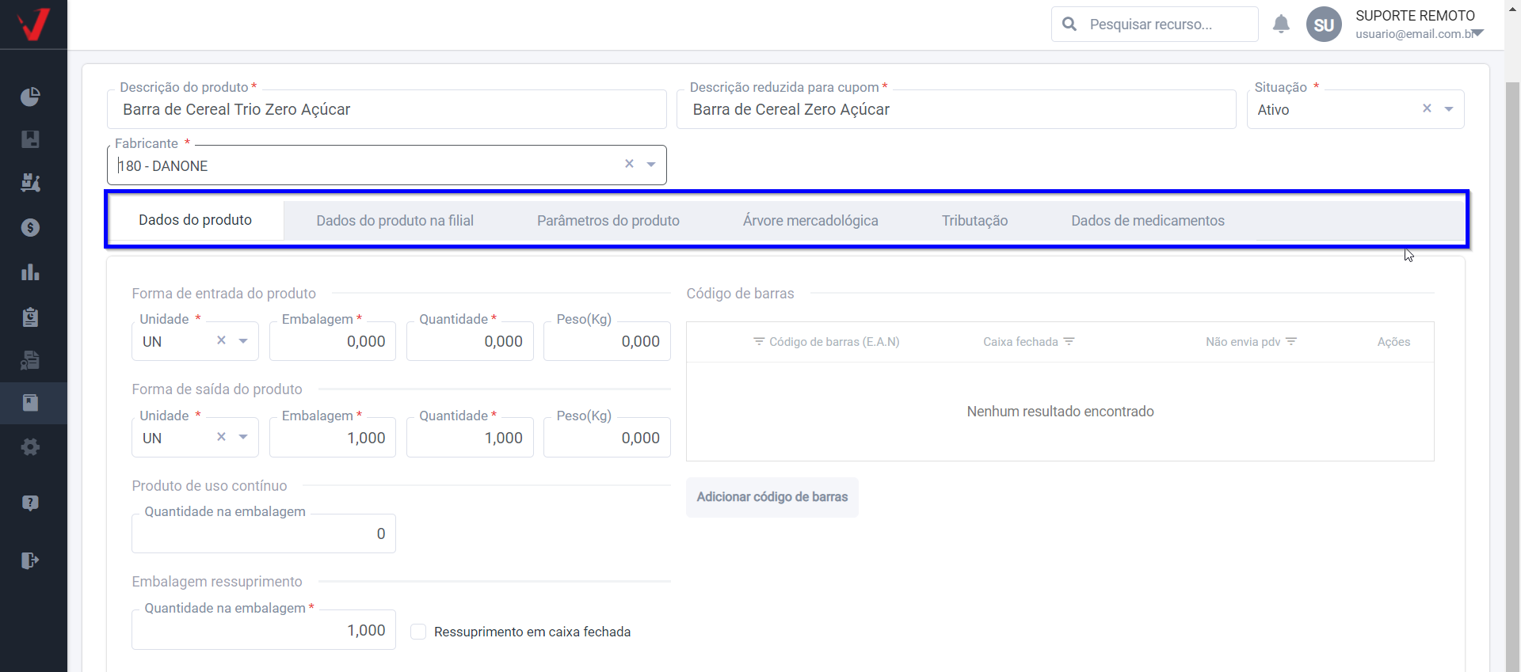The height and width of the screenshot is (672, 1521).
Task: Click the Nenhum resultado encontrado message
Action: click(1060, 412)
